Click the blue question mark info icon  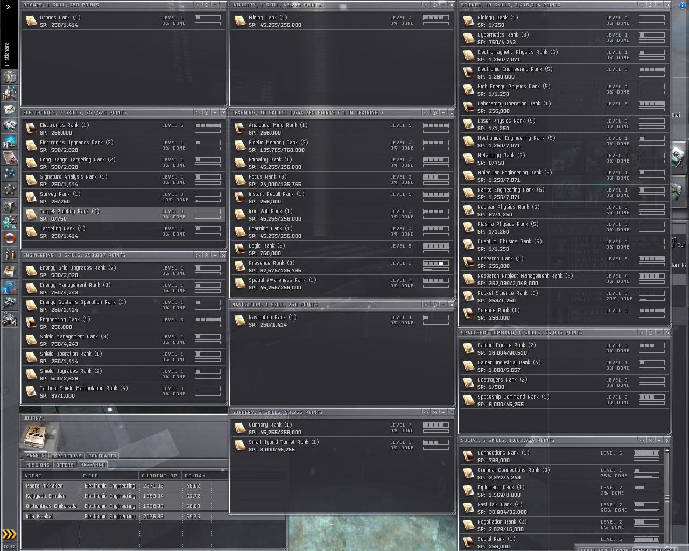(10, 287)
